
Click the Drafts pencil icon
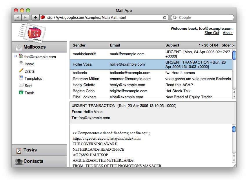click(x=21, y=71)
